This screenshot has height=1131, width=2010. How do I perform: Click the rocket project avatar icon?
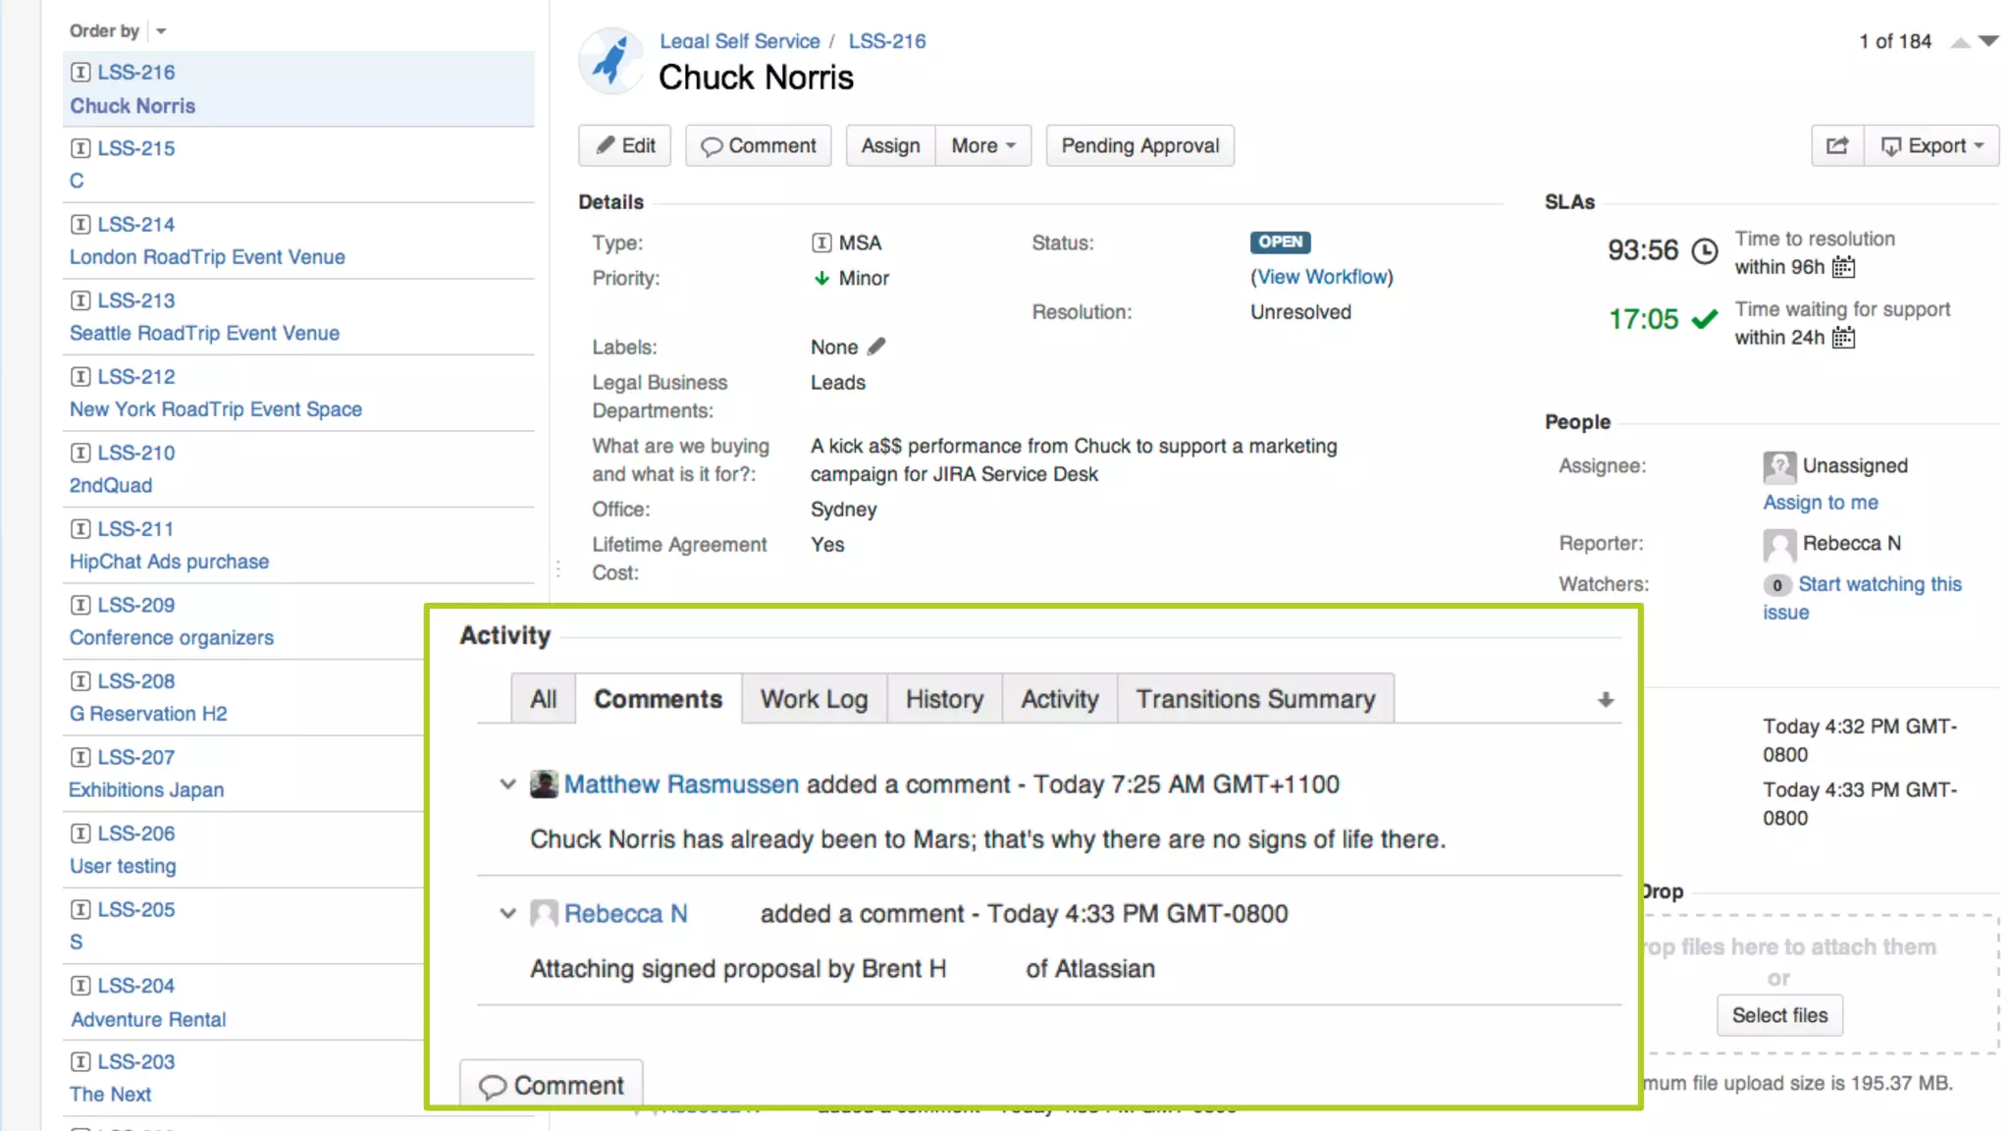(x=610, y=61)
